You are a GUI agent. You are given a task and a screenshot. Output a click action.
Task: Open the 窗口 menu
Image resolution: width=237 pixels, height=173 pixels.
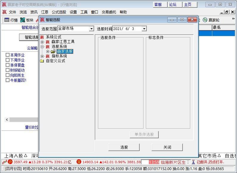tap(95, 12)
